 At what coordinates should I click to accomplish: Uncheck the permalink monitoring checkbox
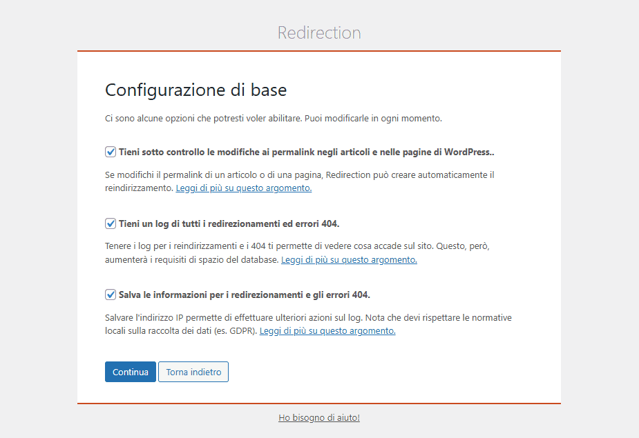click(x=111, y=152)
